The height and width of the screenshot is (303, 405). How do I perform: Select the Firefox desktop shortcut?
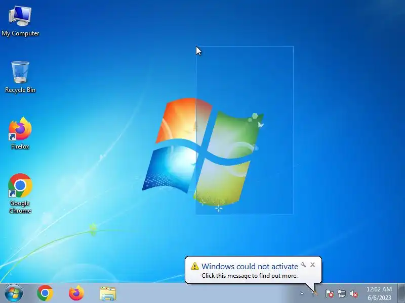click(x=20, y=133)
